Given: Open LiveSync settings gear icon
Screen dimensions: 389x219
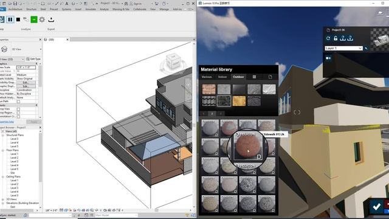Looking at the screenshot, I should click(42, 19).
